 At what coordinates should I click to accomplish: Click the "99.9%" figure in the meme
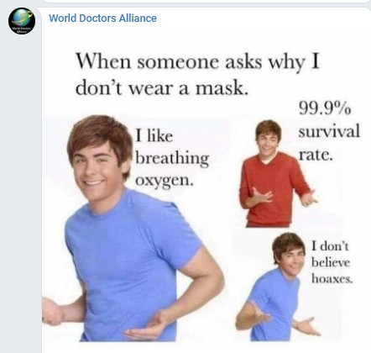tap(325, 108)
